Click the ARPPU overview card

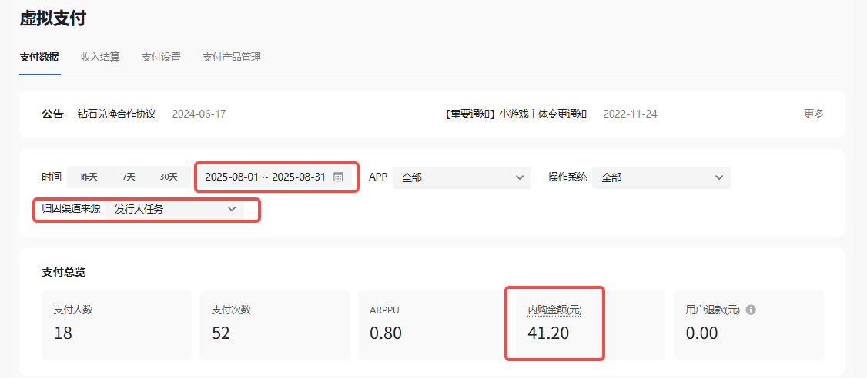tap(431, 324)
